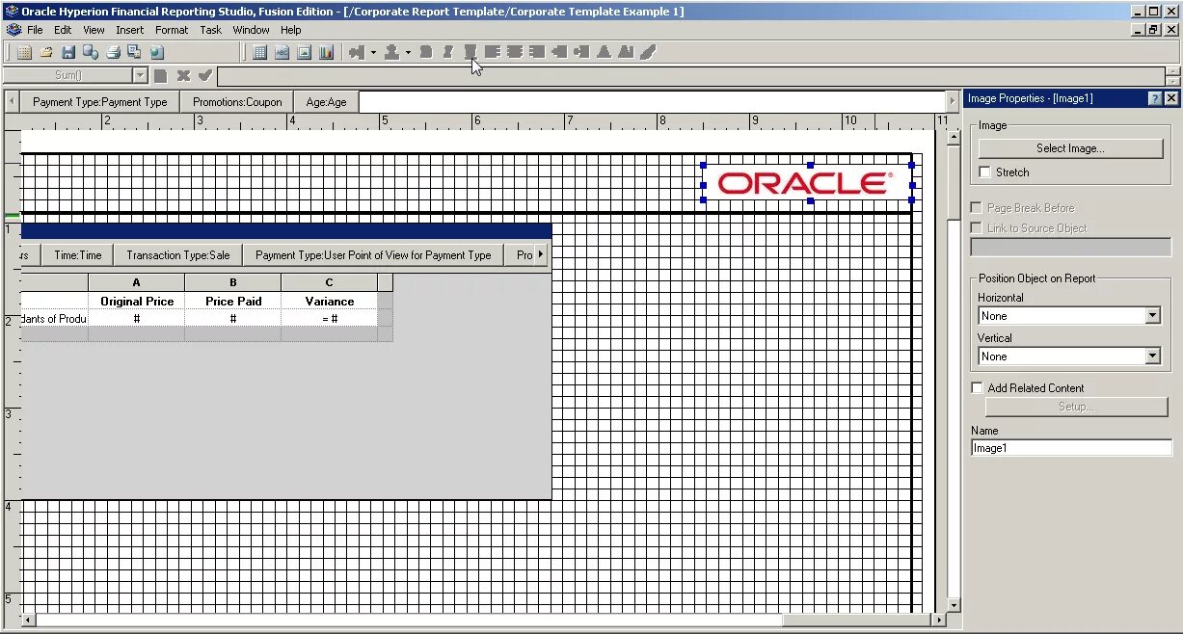Click the application icon beside File menu

[x=13, y=30]
